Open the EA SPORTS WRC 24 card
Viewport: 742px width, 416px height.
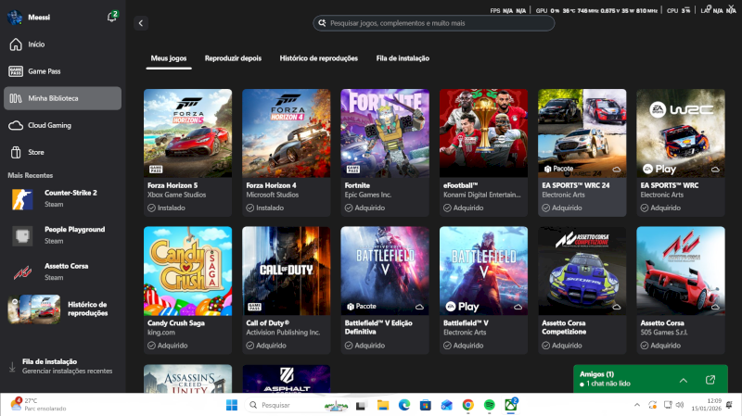pyautogui.click(x=582, y=152)
